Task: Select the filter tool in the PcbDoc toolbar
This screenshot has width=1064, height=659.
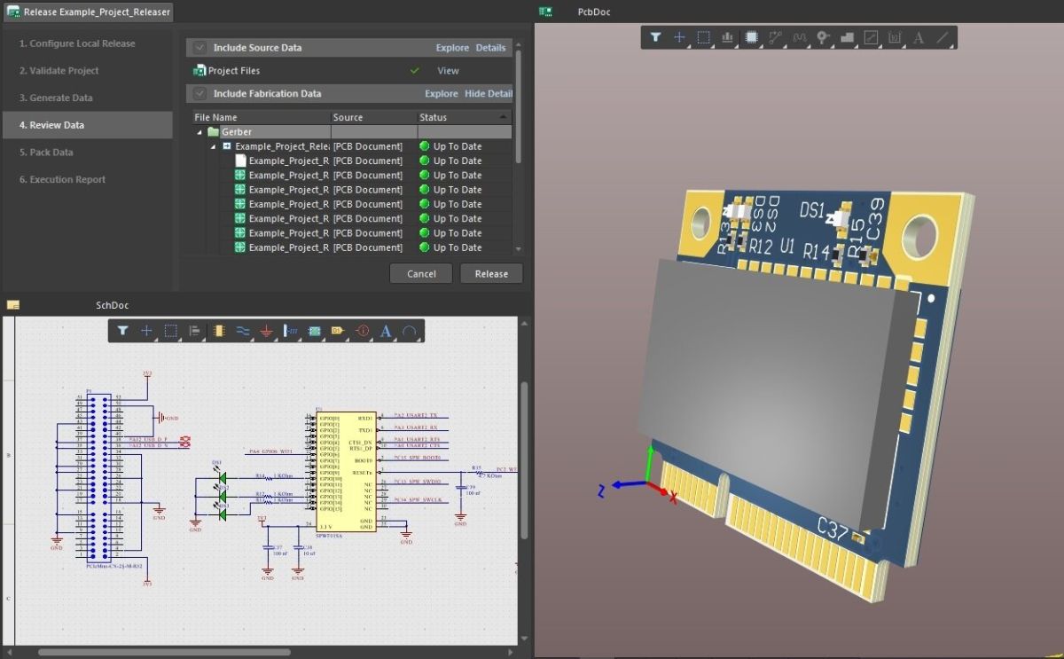Action: point(656,38)
